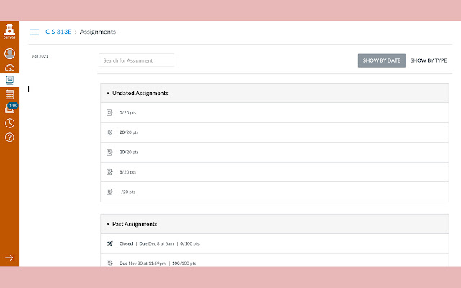Viewport: 461px width, 288px height.
Task: Open the C S 313E breadcrumb link
Action: 58,32
